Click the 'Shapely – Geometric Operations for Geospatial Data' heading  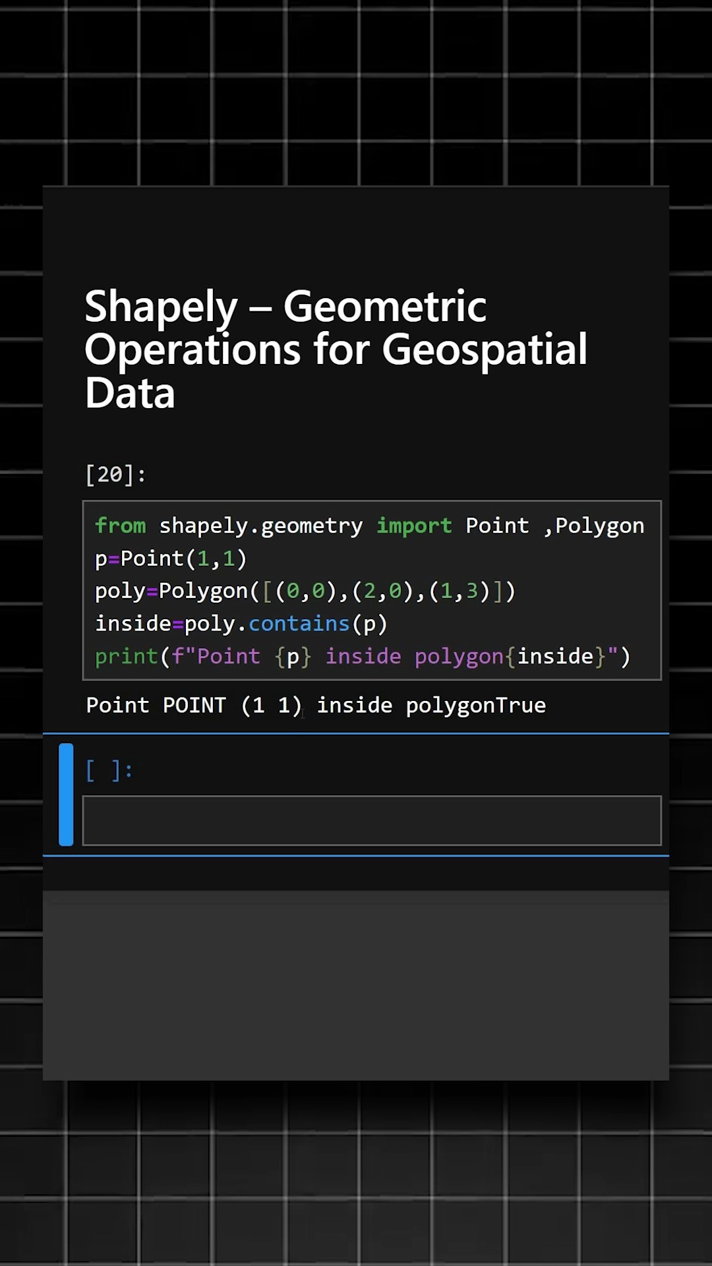pos(336,349)
